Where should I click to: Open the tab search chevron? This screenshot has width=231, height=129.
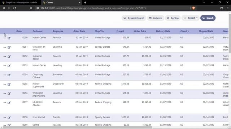pyautogui.click(x=204, y=3)
